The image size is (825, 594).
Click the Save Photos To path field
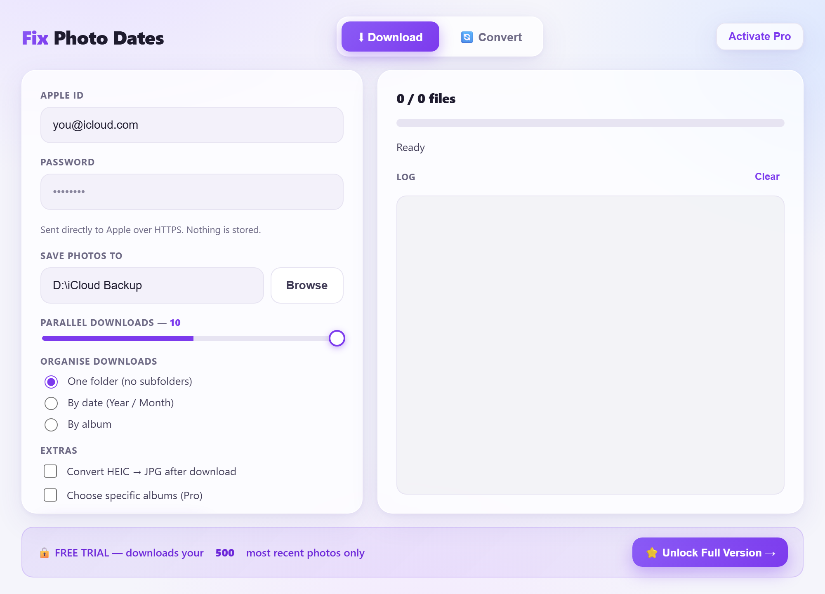pos(152,285)
